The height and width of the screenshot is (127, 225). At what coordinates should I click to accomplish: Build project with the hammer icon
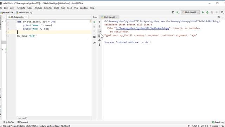[178, 12]
